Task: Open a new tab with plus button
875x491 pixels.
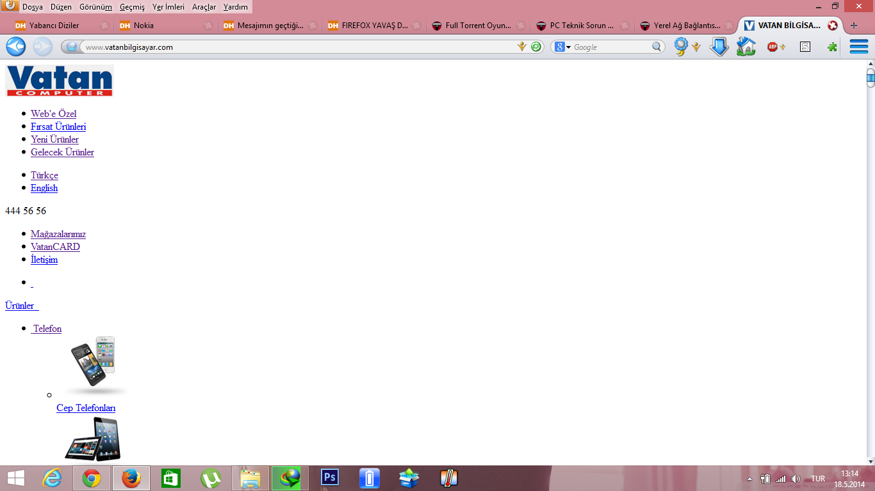Action: coord(854,26)
